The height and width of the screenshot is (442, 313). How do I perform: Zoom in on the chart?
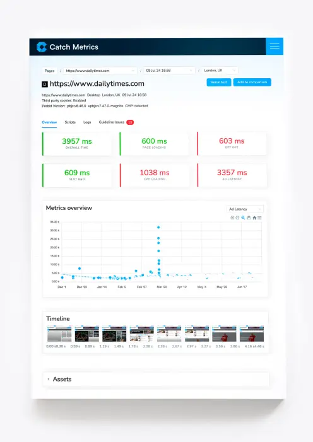click(232, 218)
